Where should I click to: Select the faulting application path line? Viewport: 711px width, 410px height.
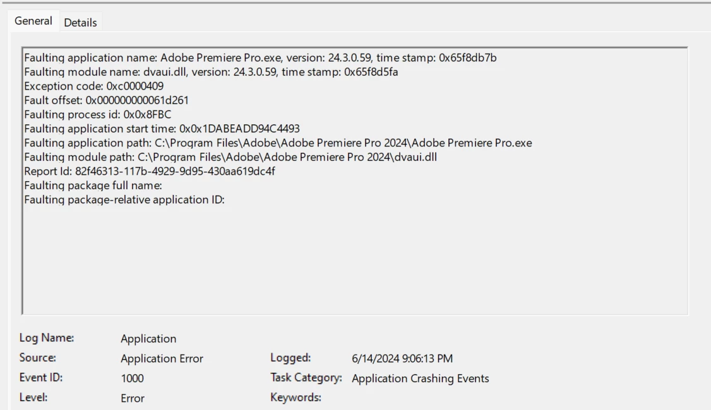pos(278,143)
